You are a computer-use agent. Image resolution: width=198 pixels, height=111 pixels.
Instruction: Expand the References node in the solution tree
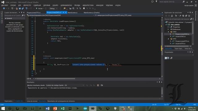(x=168, y=29)
